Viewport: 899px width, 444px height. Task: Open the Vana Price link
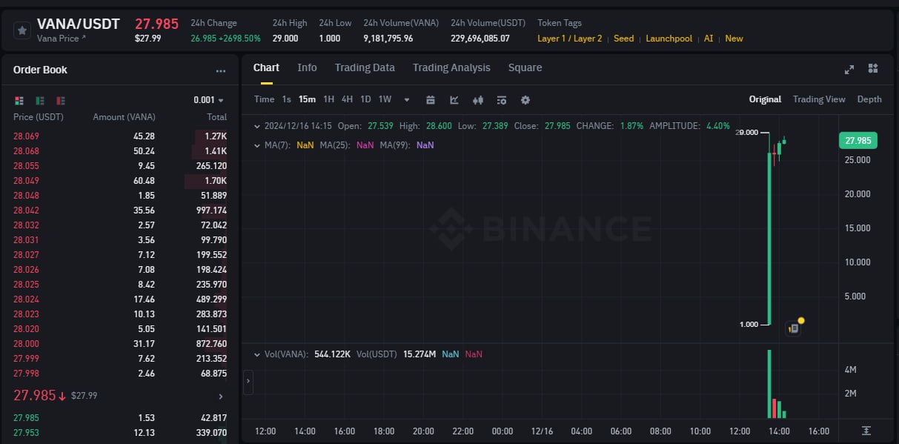click(61, 39)
